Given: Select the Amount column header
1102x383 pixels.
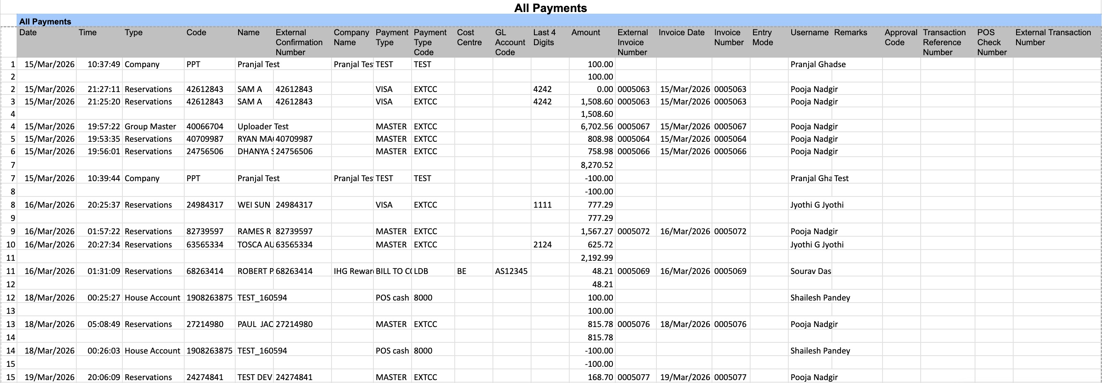Looking at the screenshot, I should coord(585,32).
